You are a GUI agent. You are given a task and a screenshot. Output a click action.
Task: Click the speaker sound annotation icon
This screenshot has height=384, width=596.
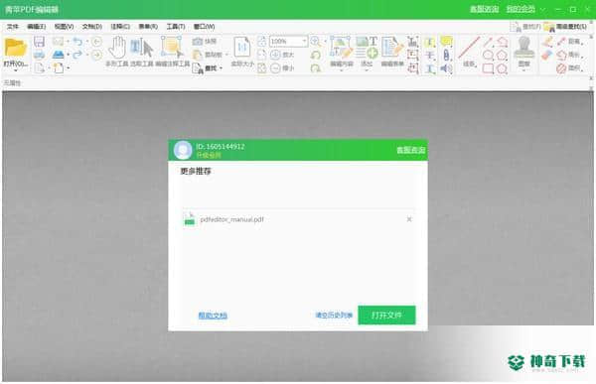point(446,68)
